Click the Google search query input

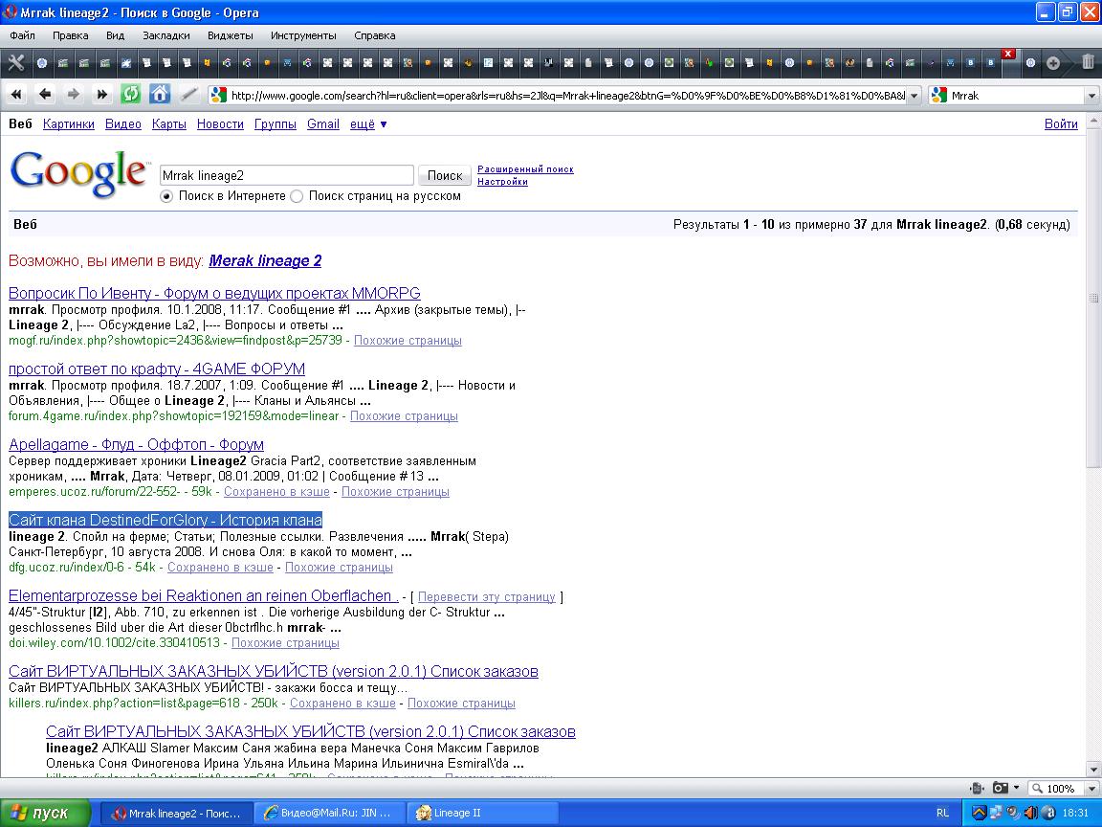[287, 175]
